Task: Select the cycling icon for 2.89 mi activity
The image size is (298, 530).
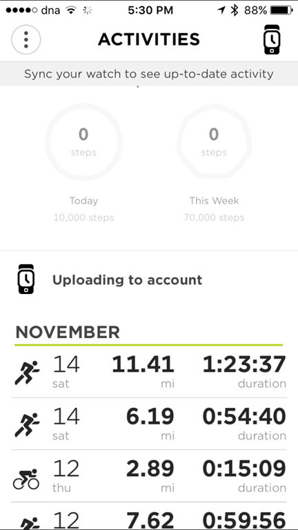Action: 26,479
